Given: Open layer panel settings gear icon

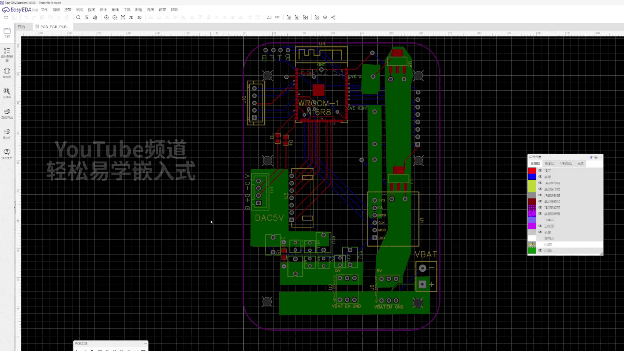Looking at the screenshot, I should [x=596, y=157].
